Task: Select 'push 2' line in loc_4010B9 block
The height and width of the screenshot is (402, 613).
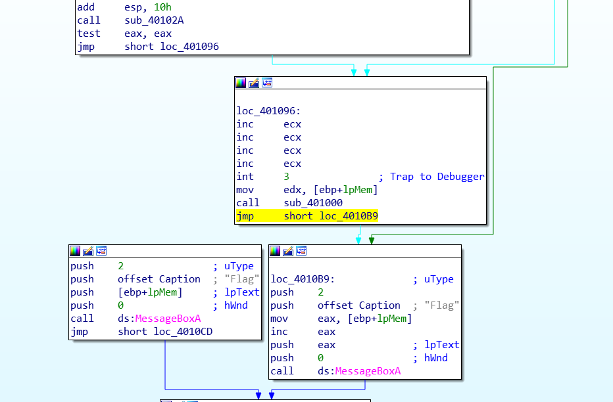Action: pyautogui.click(x=297, y=292)
